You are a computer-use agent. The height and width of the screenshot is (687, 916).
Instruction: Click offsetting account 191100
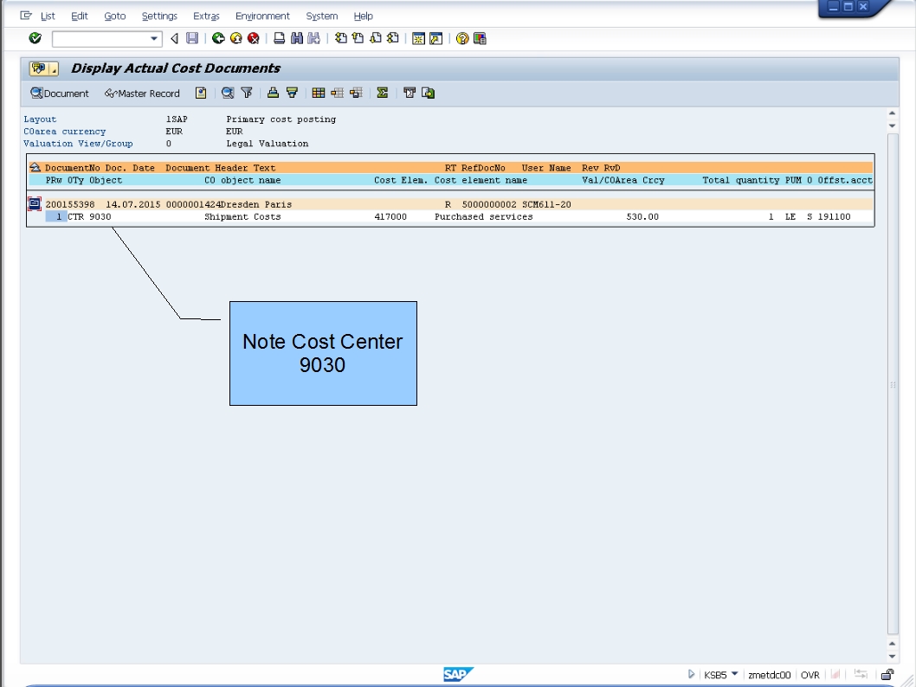(834, 216)
